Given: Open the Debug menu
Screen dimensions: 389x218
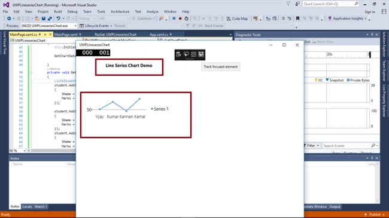Looking at the screenshot, I should (72, 11).
